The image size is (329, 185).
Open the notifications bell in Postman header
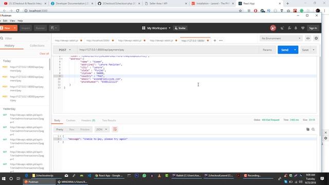[296, 28]
